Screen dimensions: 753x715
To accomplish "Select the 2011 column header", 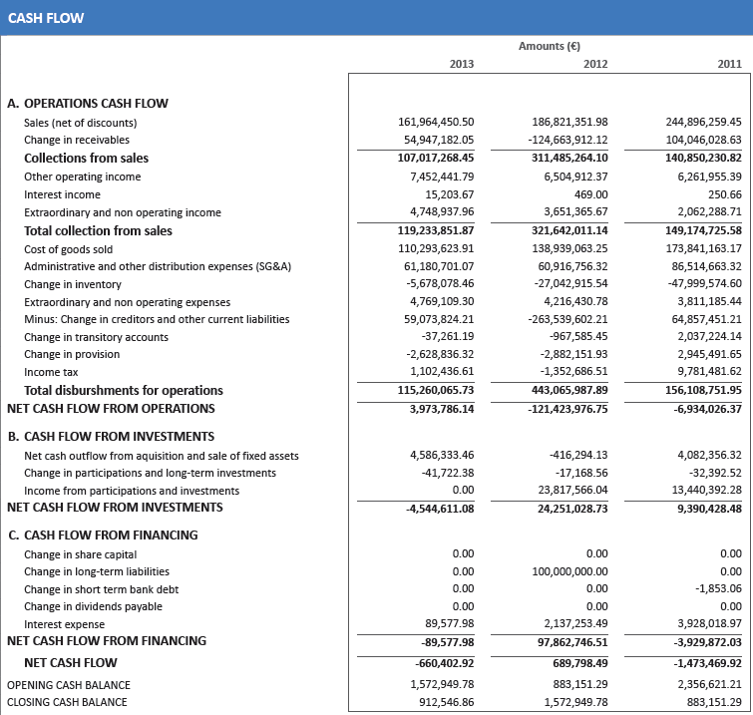I will 729,64.
